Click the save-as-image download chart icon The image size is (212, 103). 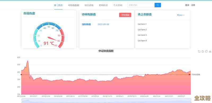pos(210,51)
